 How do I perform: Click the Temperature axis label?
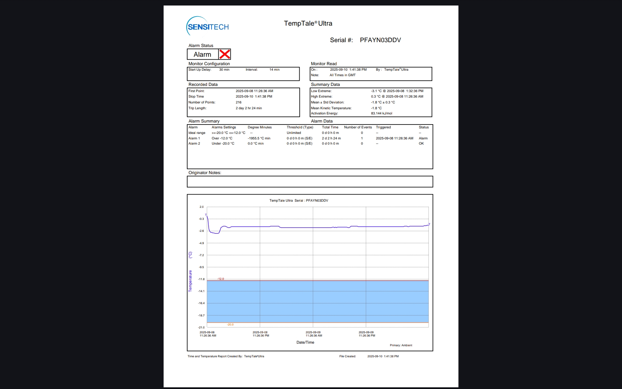point(190,281)
